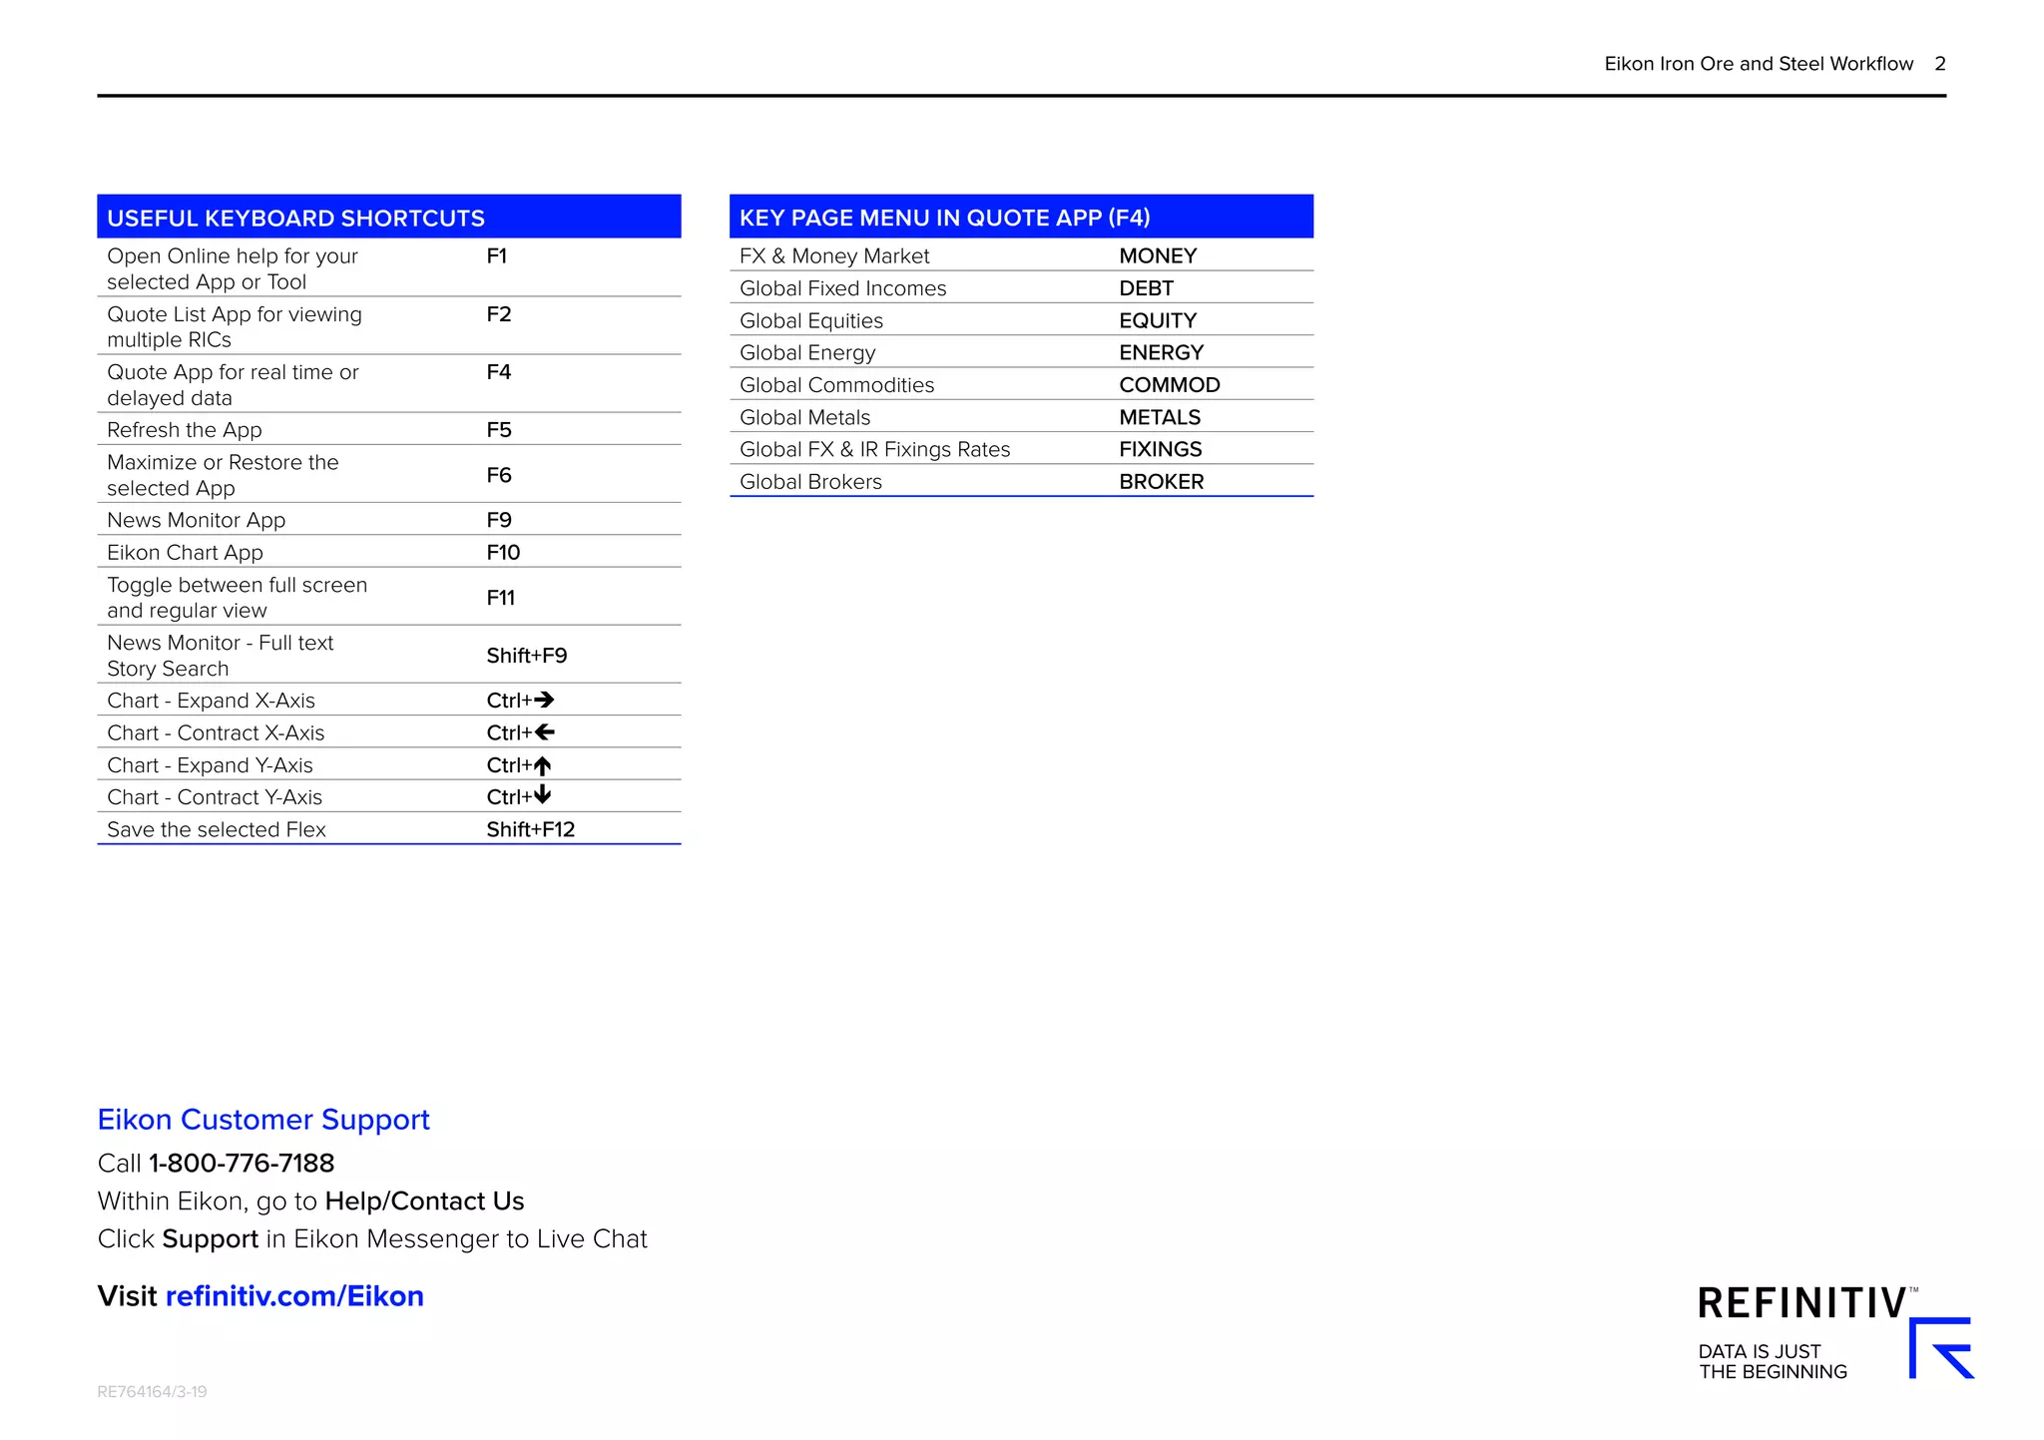This screenshot has height=1440, width=2044.
Task: Click the REFINITIV wordmark text
Action: [x=1802, y=1303]
